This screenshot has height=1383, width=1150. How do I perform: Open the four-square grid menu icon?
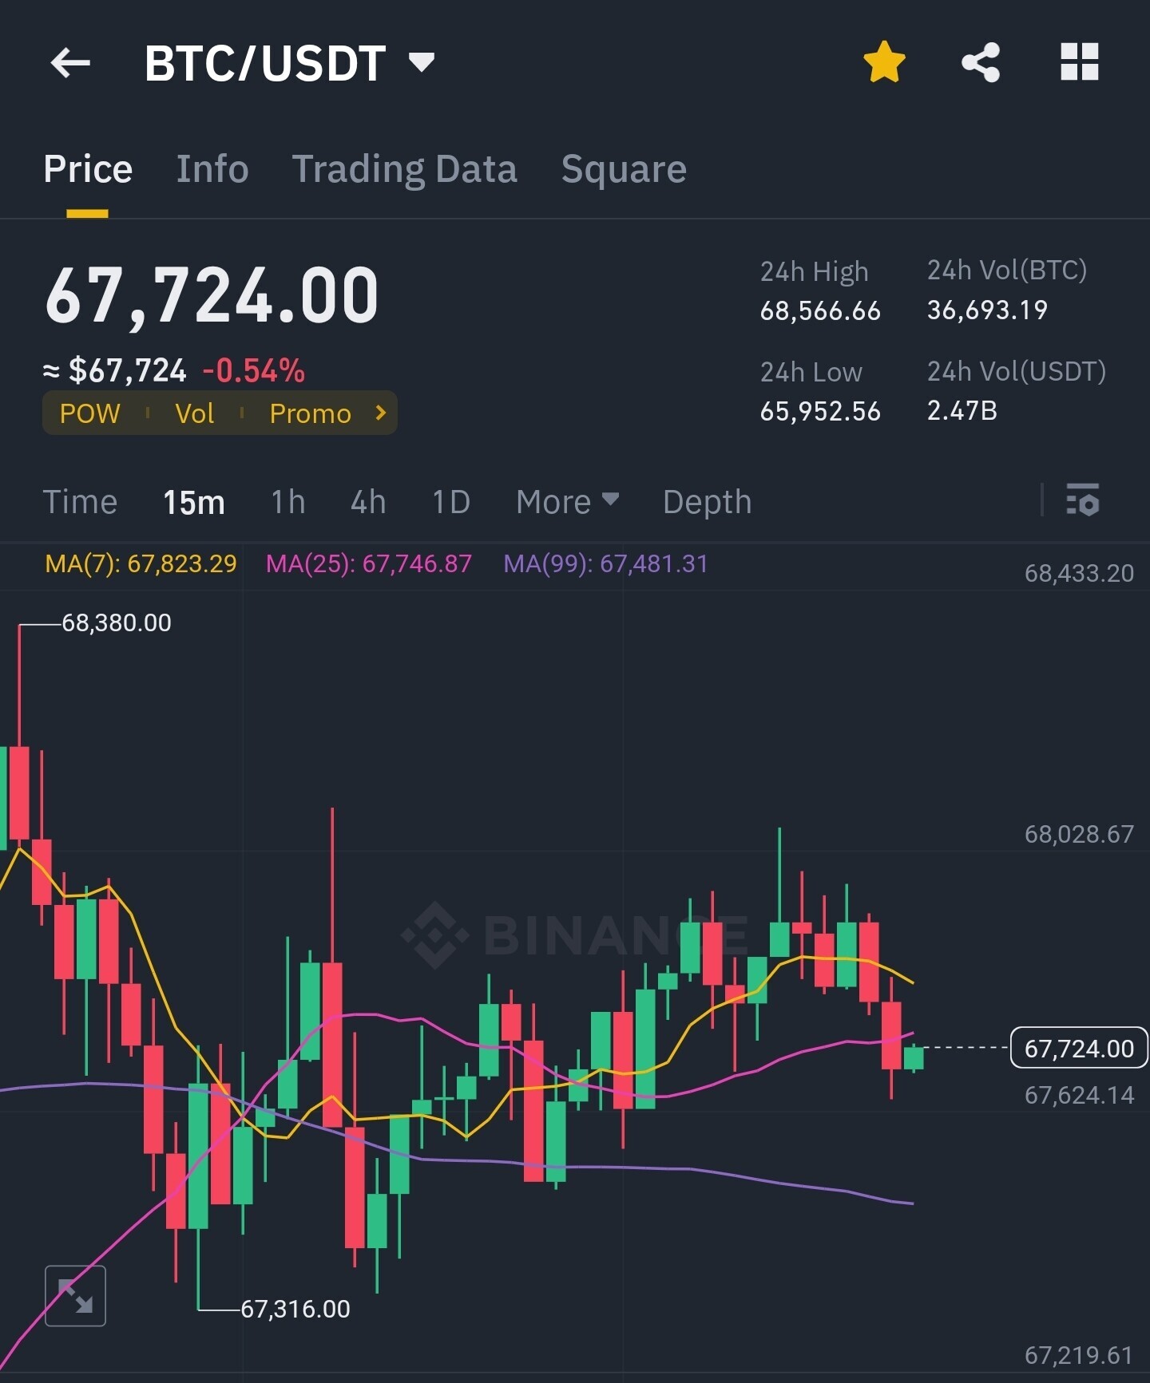coord(1080,62)
